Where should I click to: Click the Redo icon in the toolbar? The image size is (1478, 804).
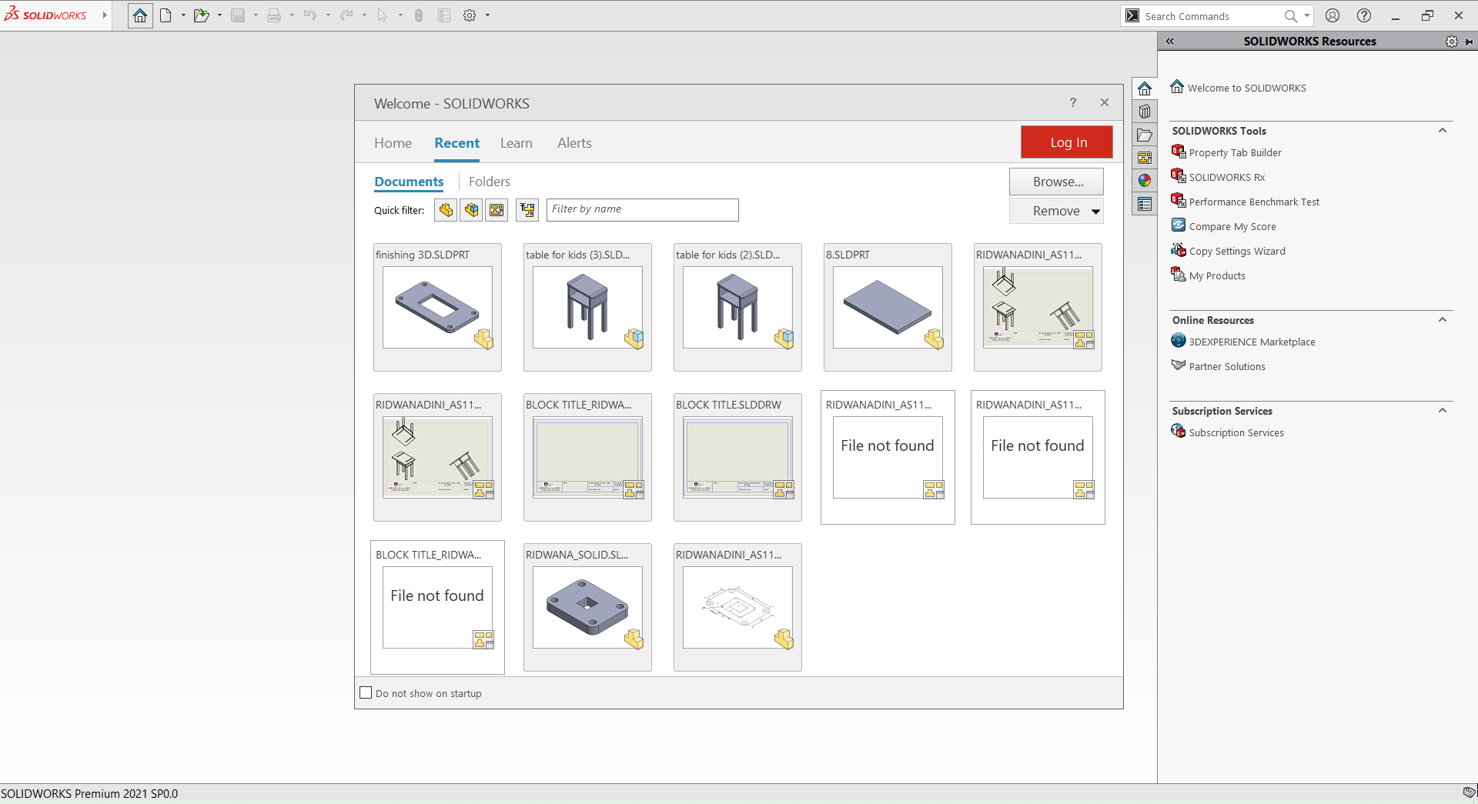pos(346,15)
